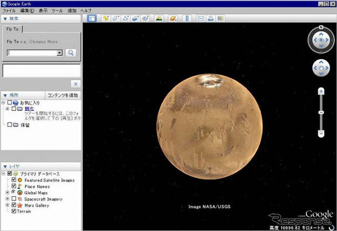
Task: Open 編集(E) menu
Action: pos(27,11)
